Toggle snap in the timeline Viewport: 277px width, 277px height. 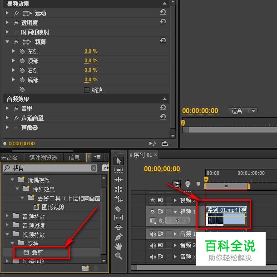(x=177, y=184)
